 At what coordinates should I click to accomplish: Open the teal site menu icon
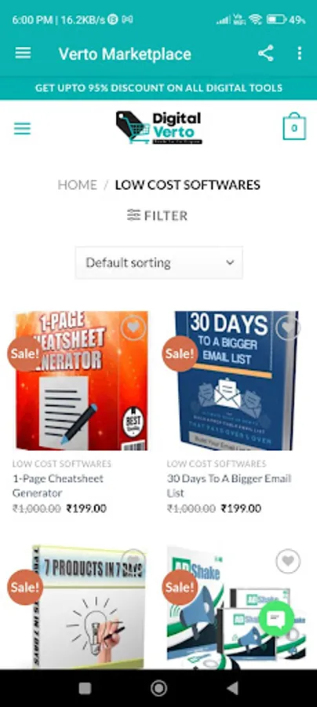point(22,129)
